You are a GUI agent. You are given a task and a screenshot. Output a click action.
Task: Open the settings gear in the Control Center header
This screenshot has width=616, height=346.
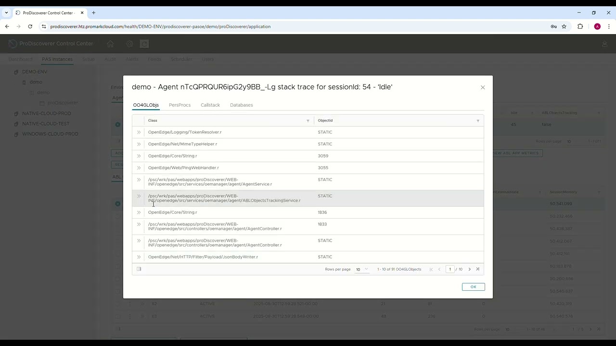[129, 44]
